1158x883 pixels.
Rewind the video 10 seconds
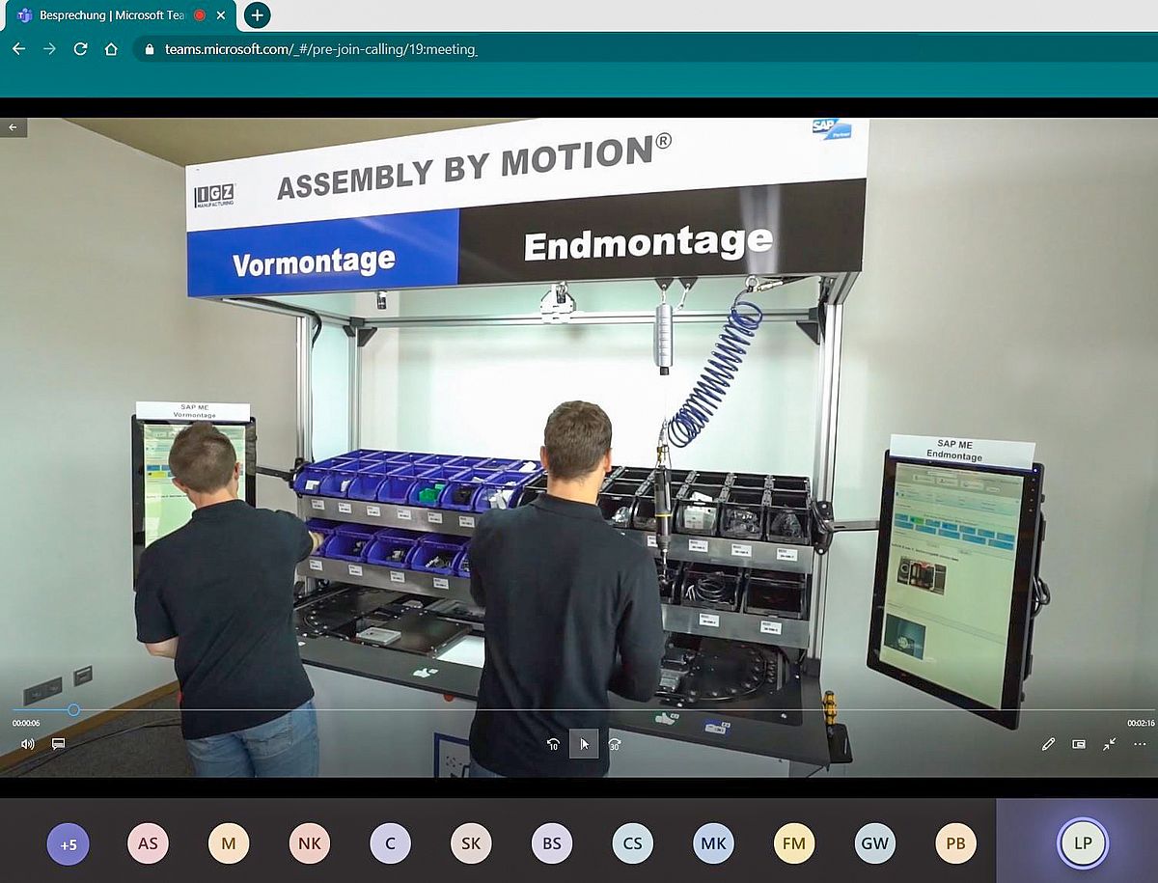tap(553, 744)
